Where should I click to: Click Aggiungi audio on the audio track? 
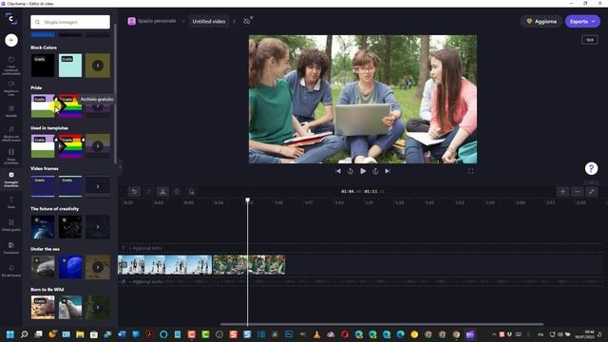click(x=148, y=282)
